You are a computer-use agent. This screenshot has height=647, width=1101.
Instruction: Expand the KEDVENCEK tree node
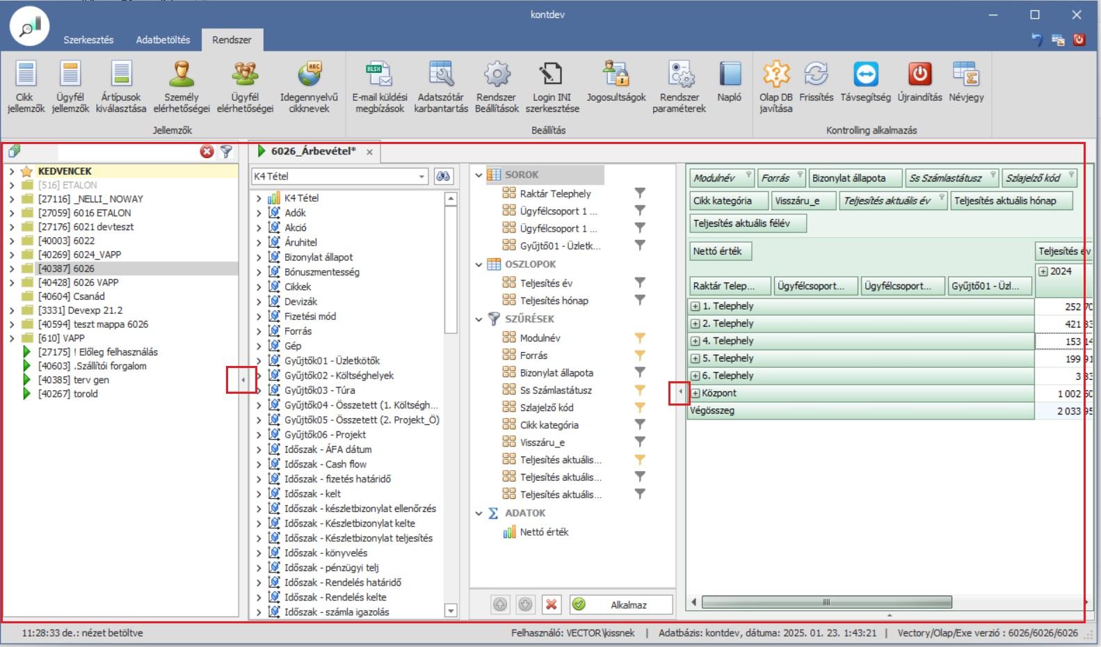[12, 171]
